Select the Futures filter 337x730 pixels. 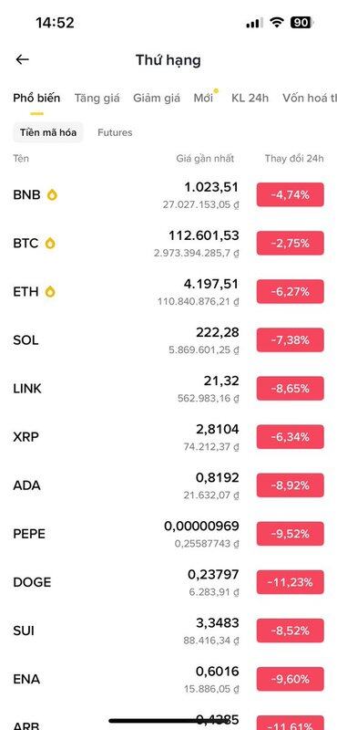[x=115, y=132]
